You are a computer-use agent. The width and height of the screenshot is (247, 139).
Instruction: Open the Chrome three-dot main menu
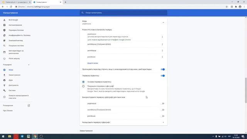click(244, 7)
